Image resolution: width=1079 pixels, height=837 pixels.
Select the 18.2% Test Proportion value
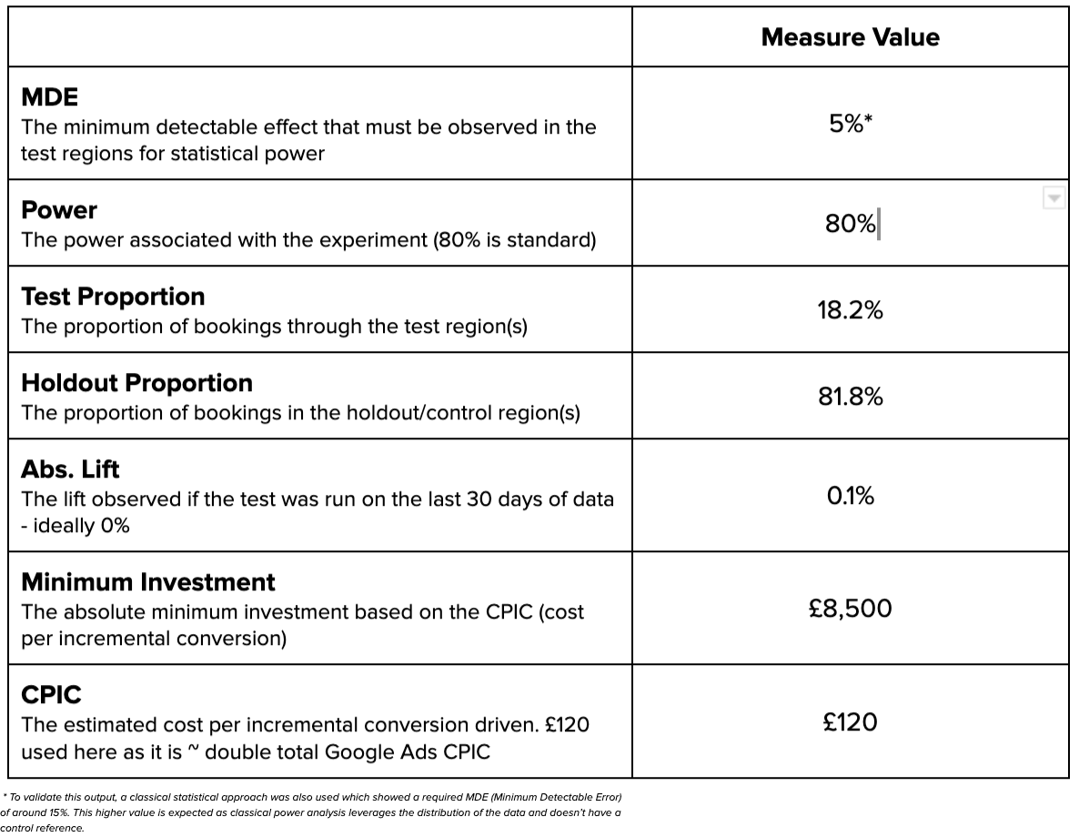pyautogui.click(x=850, y=310)
